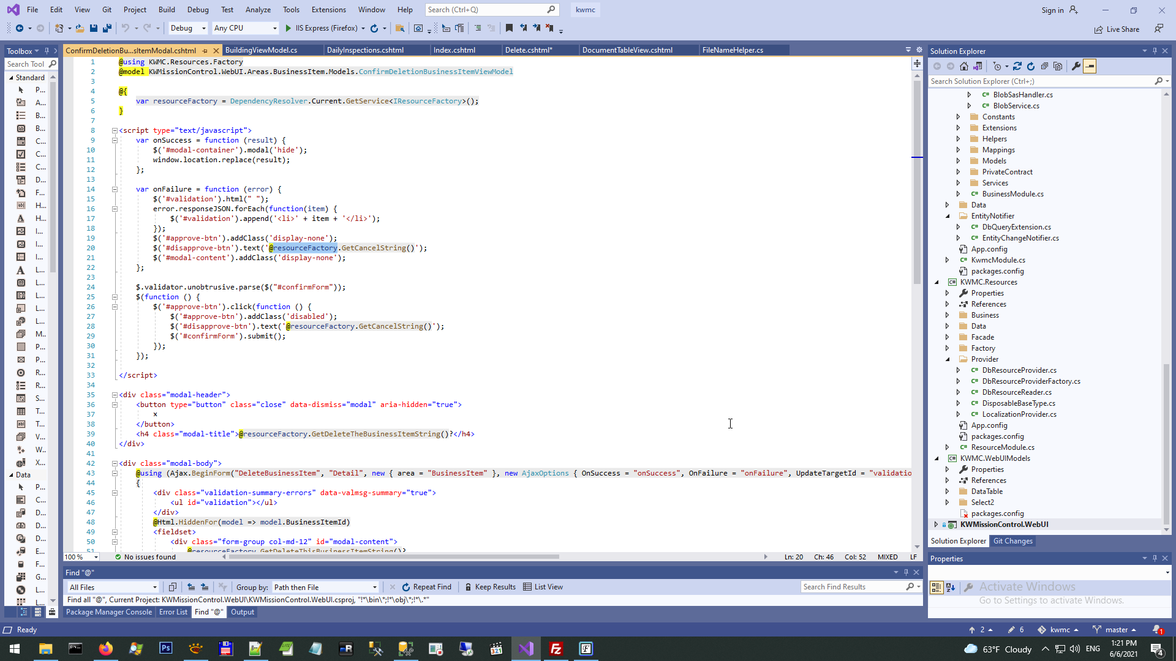Click Solution Explorer Home icon

[964, 66]
